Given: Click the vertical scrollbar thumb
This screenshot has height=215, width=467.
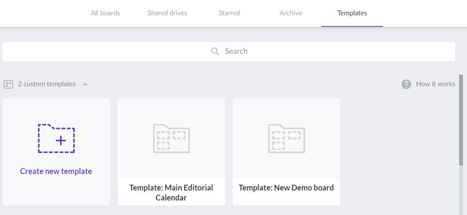Looking at the screenshot, I should (461, 120).
